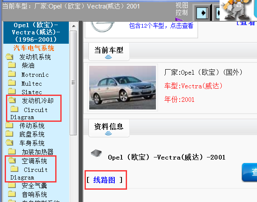Click the folder icon beside Motronic

pos(12,74)
